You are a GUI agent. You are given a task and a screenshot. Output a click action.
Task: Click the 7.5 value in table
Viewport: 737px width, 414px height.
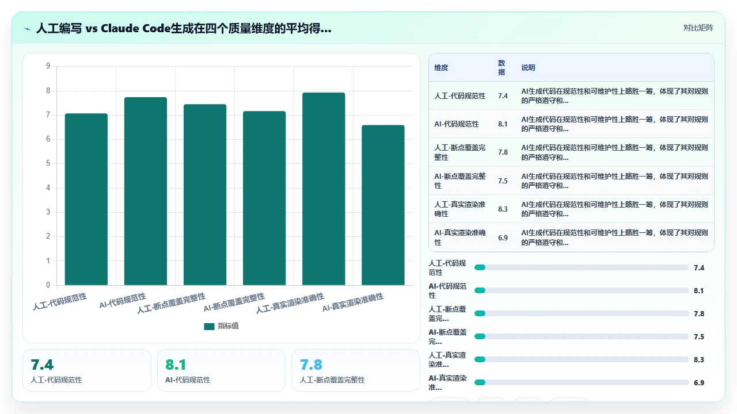click(503, 181)
